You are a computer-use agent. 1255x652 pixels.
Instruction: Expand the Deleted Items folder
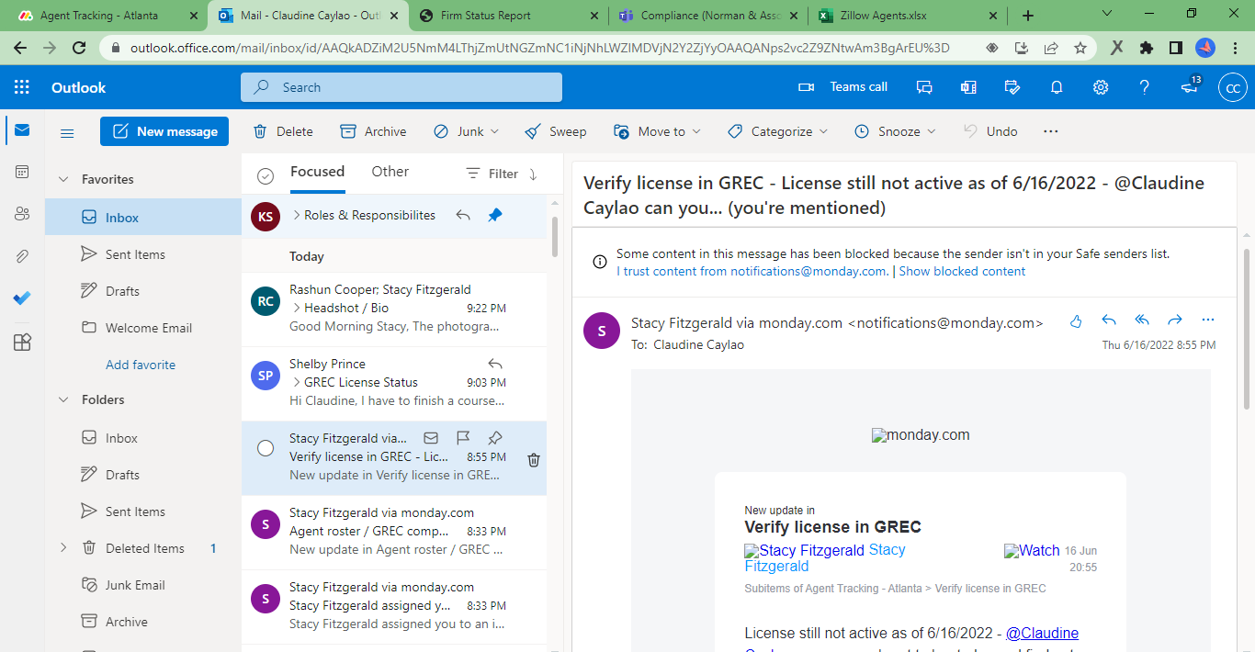point(63,548)
